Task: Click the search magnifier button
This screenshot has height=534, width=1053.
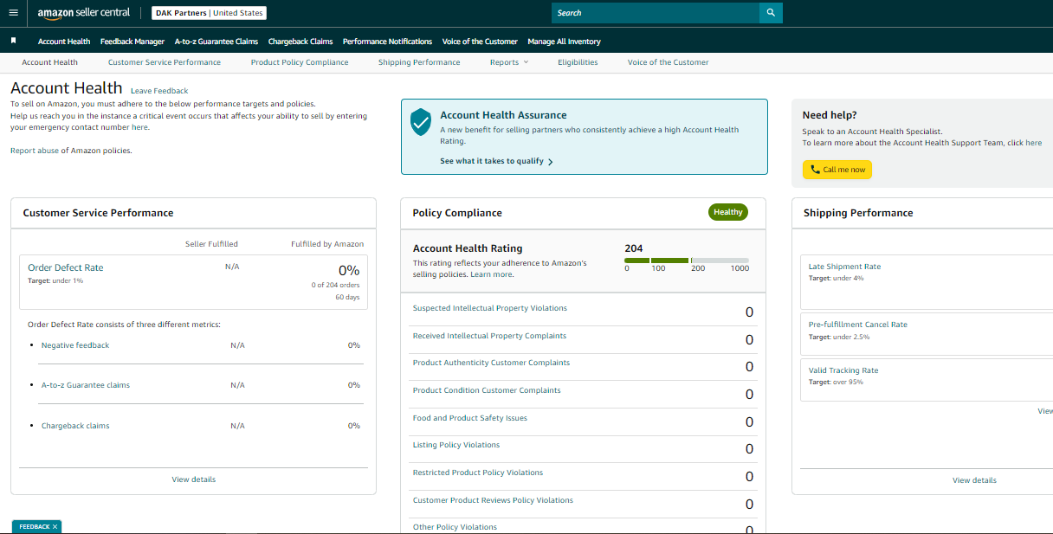Action: (771, 13)
